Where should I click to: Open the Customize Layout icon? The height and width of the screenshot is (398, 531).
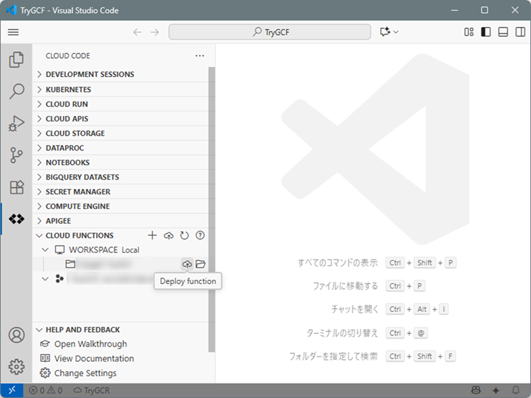[x=469, y=32]
